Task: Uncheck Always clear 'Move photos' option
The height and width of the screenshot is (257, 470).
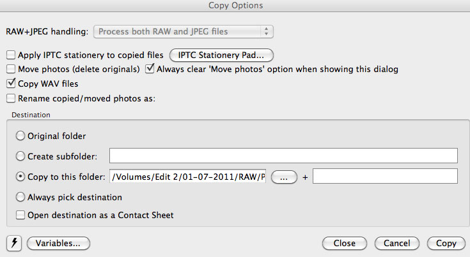Action: point(150,69)
